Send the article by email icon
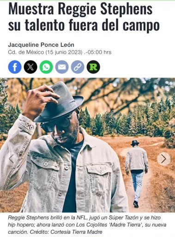Viewport: 175px width, 237px height. [x=62, y=67]
